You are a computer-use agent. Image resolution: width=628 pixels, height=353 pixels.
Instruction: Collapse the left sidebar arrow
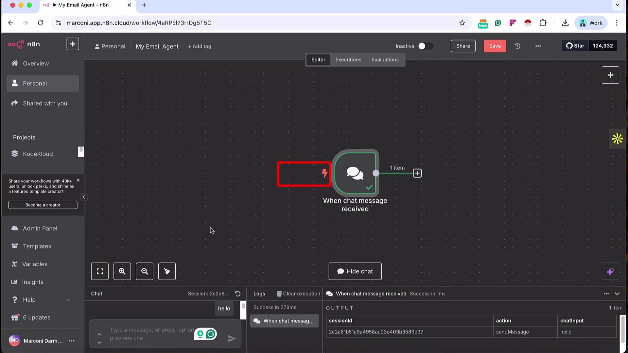click(84, 197)
